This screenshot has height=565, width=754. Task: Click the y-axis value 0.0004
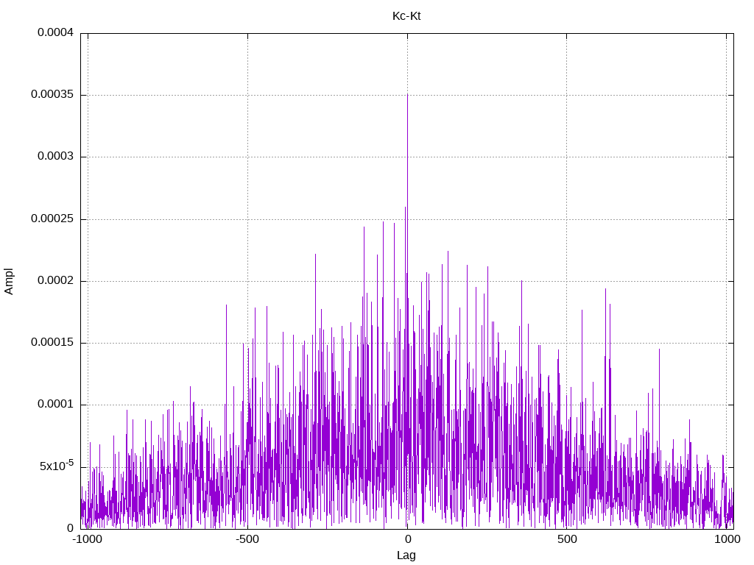(56, 32)
